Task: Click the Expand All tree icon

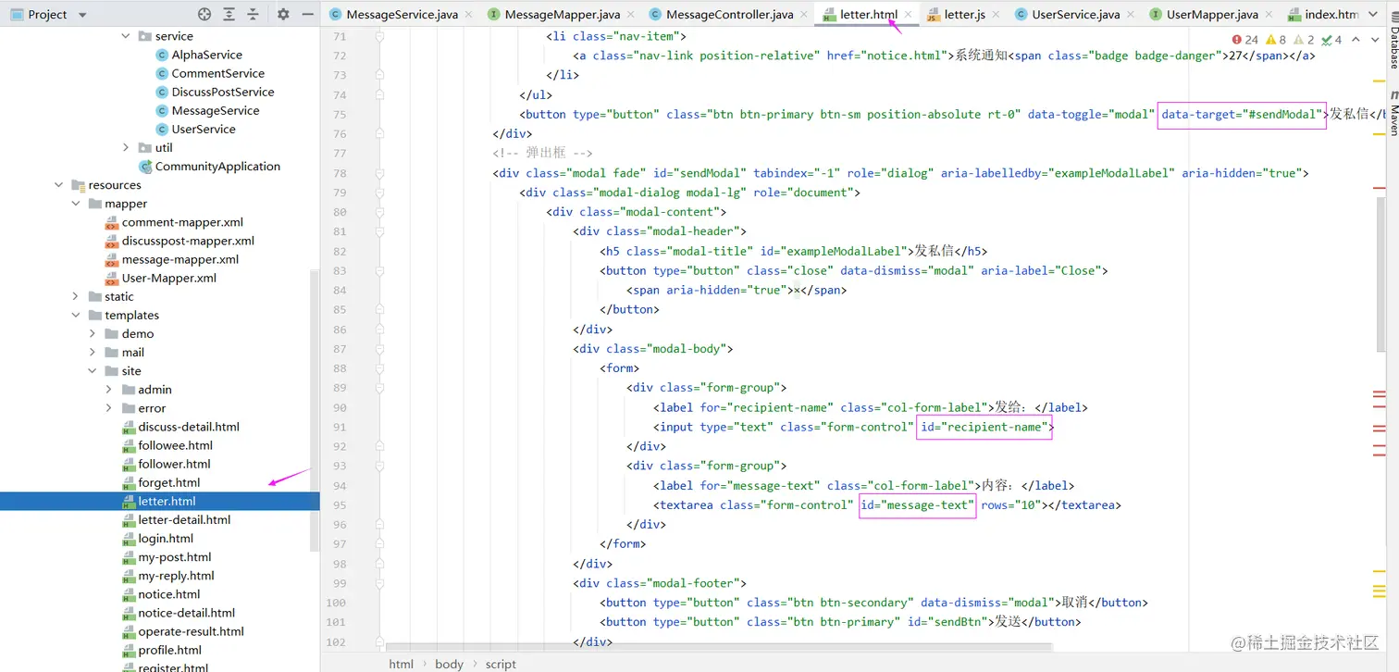Action: (229, 15)
